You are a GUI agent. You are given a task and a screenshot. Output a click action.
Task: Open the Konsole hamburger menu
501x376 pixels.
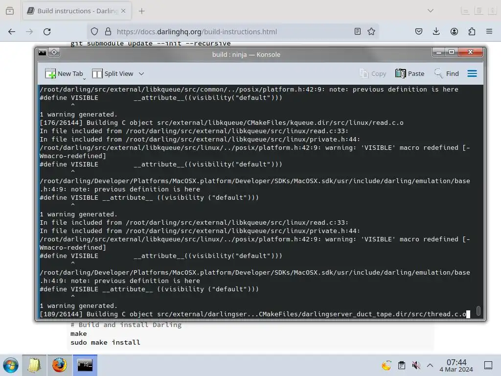tap(472, 73)
